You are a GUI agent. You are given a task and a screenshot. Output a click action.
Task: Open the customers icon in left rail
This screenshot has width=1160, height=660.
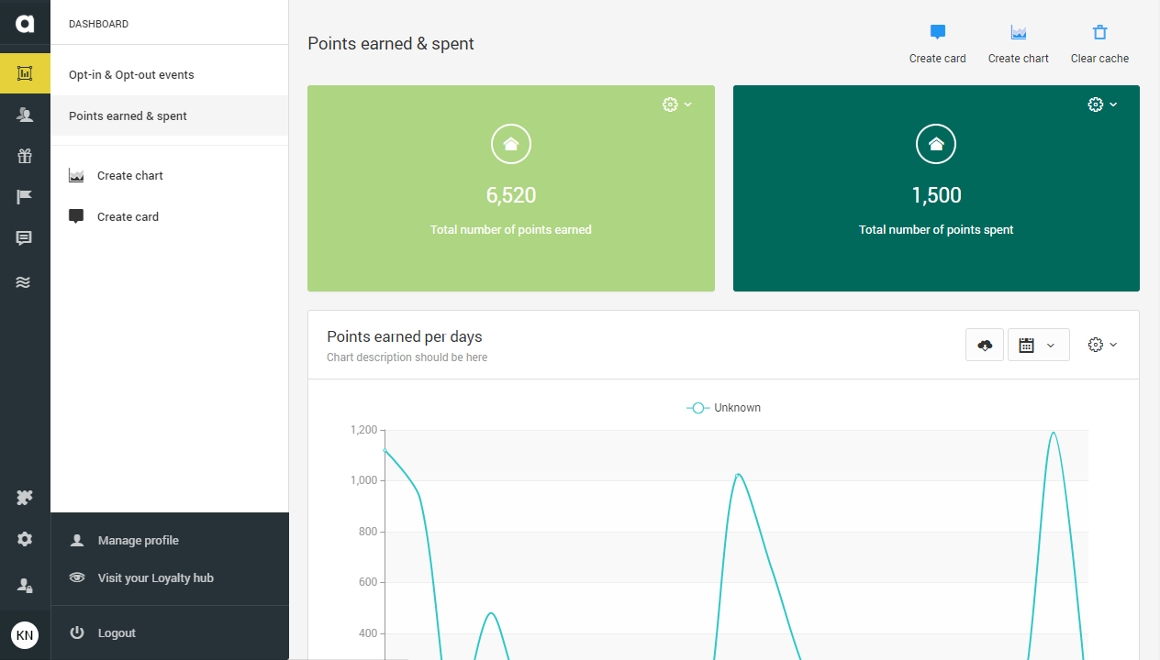[x=25, y=115]
